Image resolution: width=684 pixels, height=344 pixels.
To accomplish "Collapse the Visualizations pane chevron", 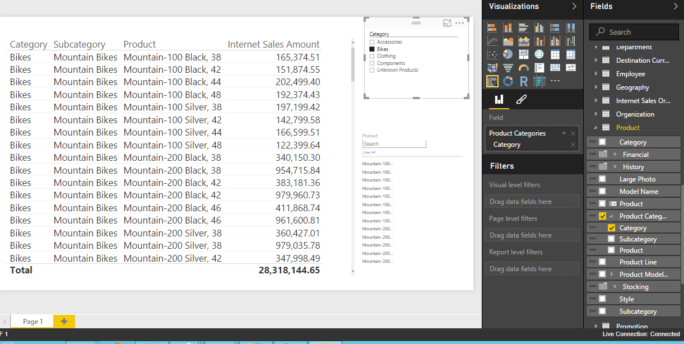I will pos(574,7).
